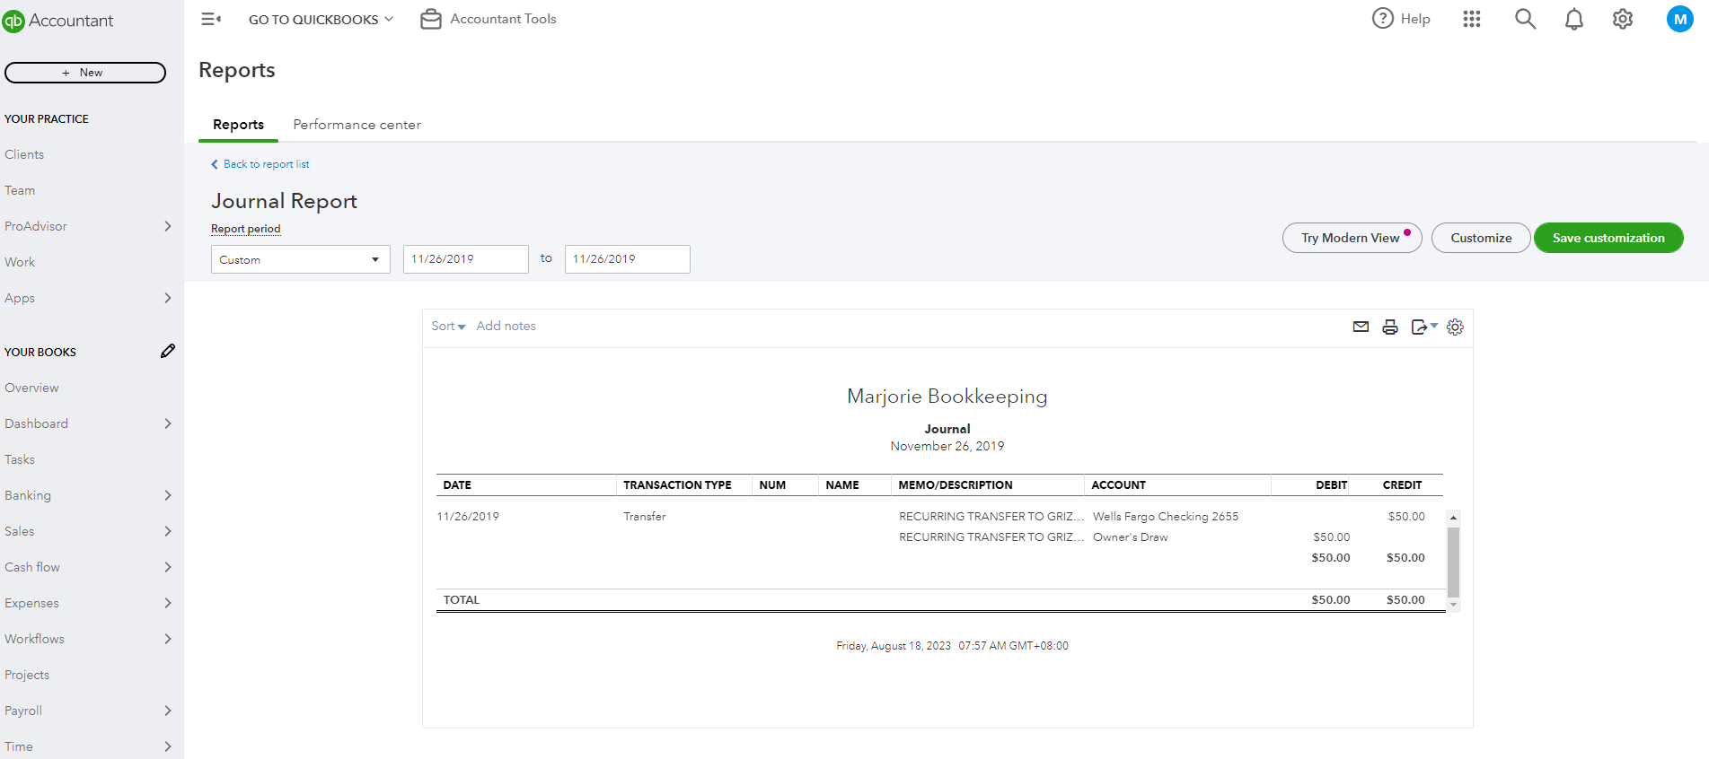The width and height of the screenshot is (1709, 759).
Task: Open the search magnifier
Action: [x=1525, y=19]
